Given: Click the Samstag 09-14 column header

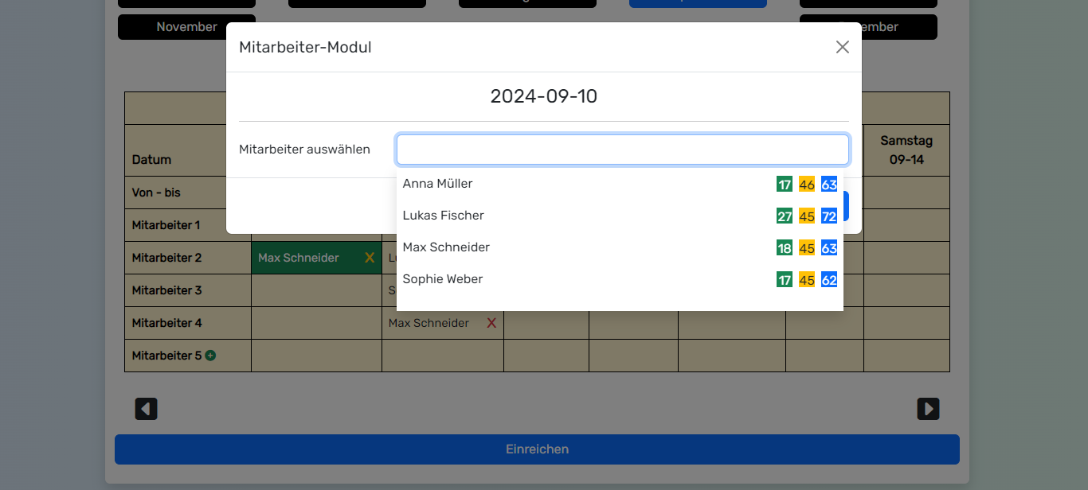Looking at the screenshot, I should [x=906, y=150].
